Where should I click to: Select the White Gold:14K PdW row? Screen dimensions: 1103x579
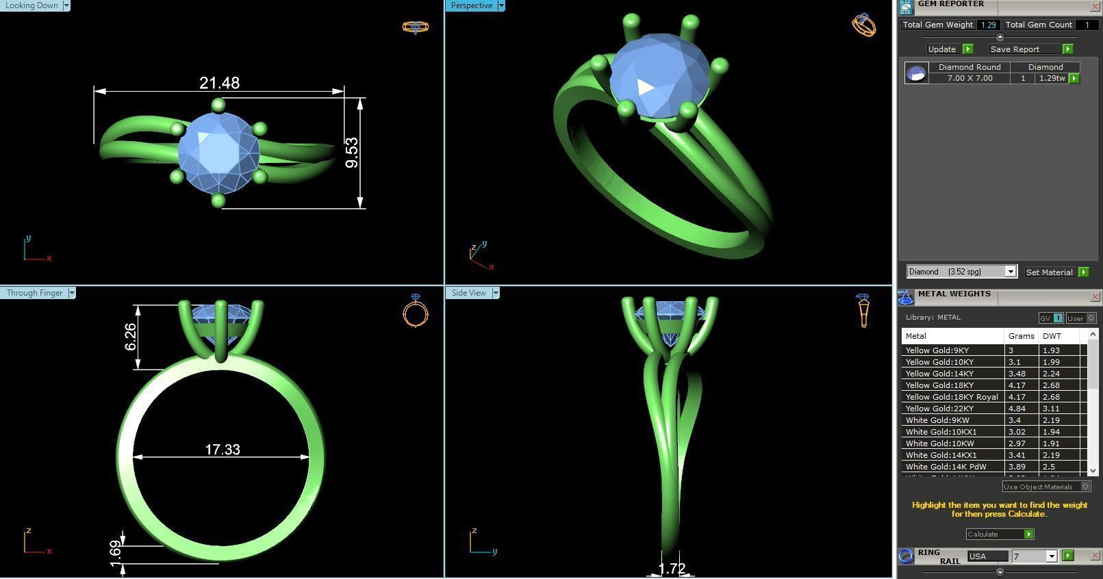[x=994, y=467]
